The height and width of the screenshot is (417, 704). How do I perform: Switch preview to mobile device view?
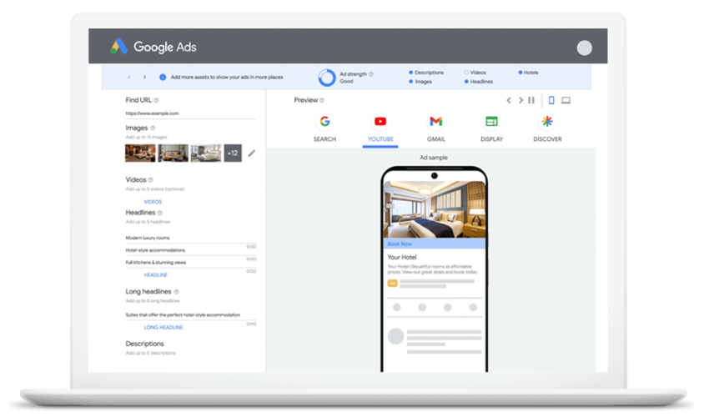[551, 100]
